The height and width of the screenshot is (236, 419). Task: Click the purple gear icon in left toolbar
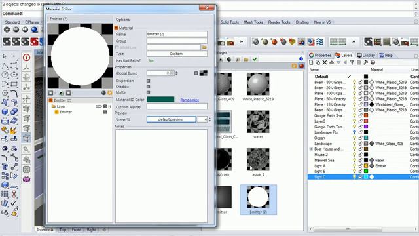point(26,179)
